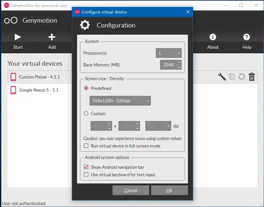Click the Add plus icon in toolbar
The height and width of the screenshot is (207, 264).
[52, 37]
